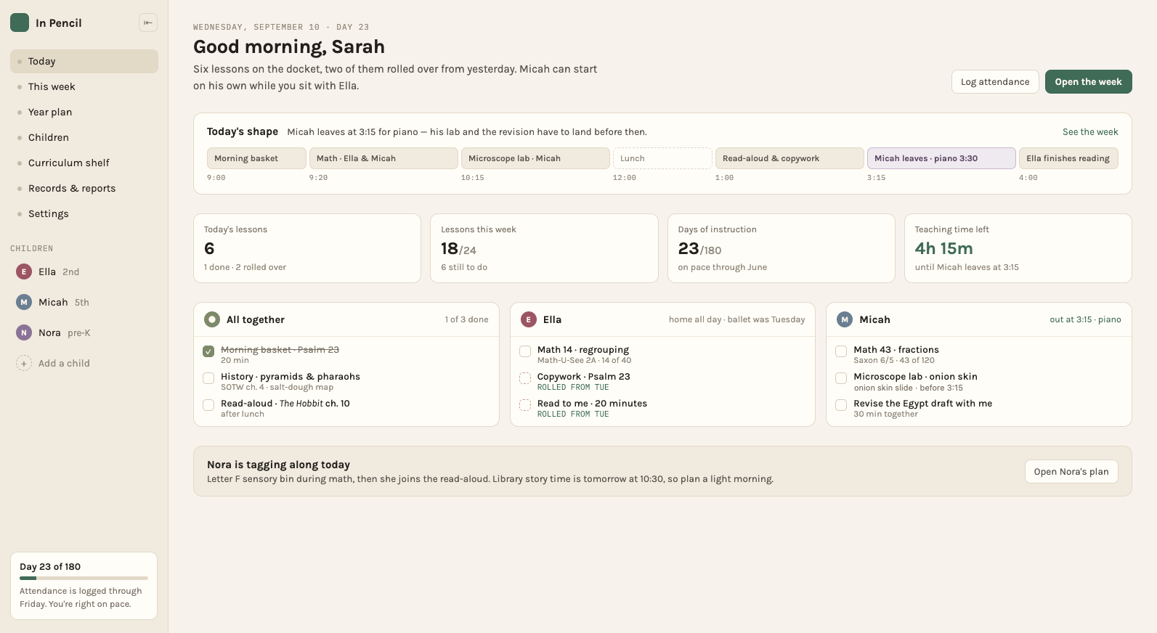Image resolution: width=1157 pixels, height=633 pixels.
Task: Select the Micah leaves piano 3:30 block
Action: point(941,158)
